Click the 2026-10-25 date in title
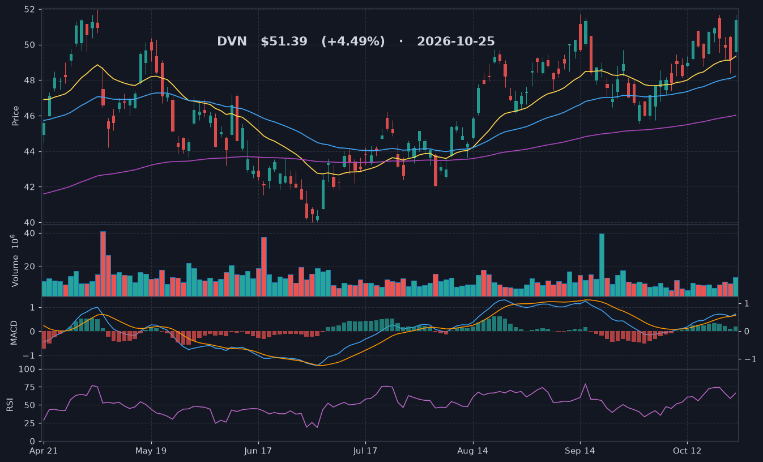Image resolution: width=763 pixels, height=462 pixels. (456, 41)
